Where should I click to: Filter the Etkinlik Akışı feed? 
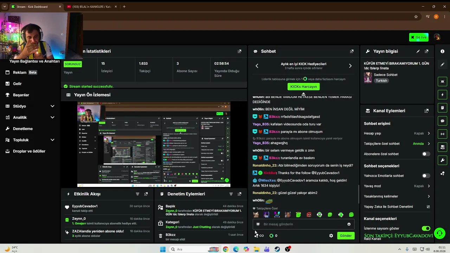click(x=137, y=194)
